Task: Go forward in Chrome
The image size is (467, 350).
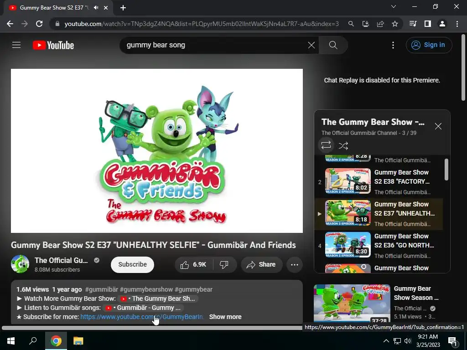Action: pos(25,24)
